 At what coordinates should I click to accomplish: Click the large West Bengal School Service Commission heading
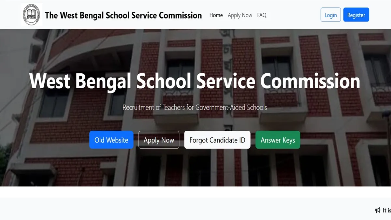(195, 81)
